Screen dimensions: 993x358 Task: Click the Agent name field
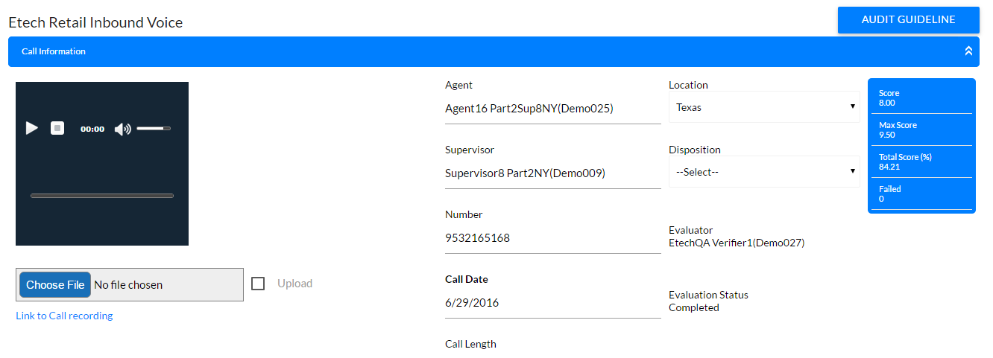click(x=552, y=109)
